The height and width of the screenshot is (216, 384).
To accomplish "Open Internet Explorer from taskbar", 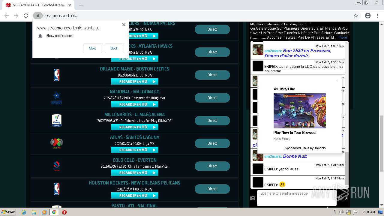I will (24, 212).
